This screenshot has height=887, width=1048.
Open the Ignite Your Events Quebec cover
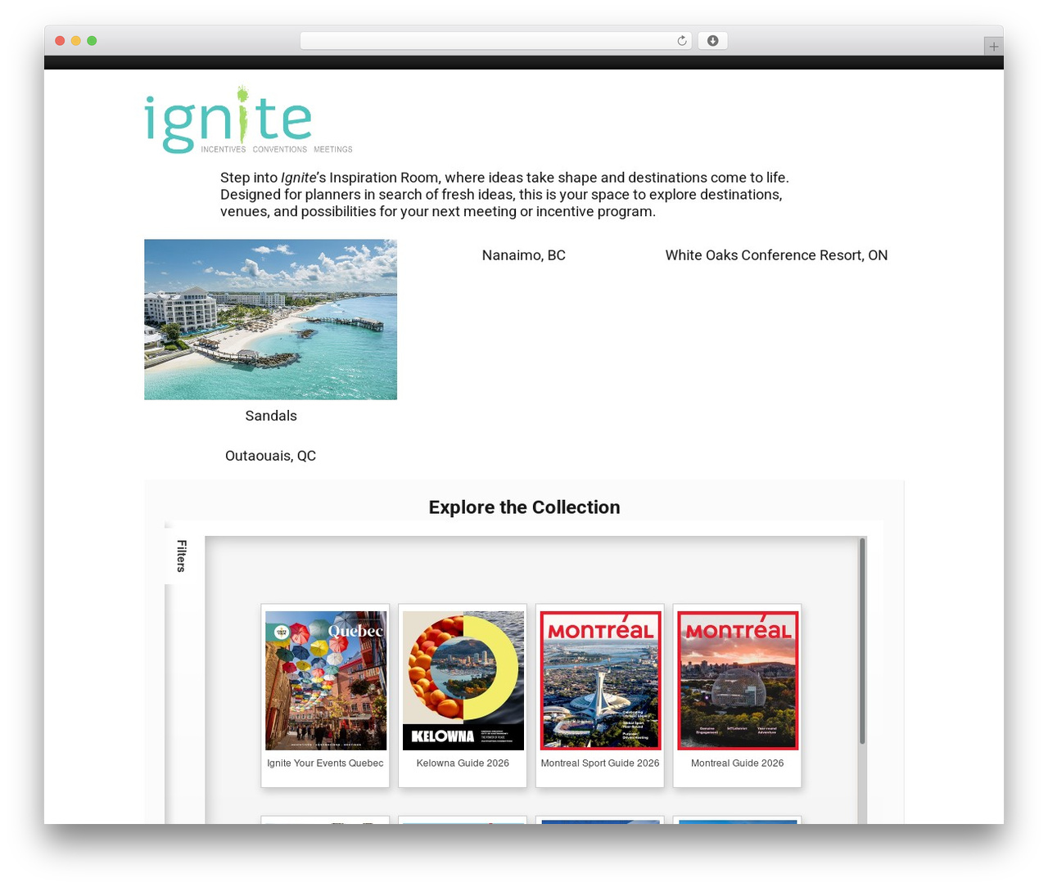(x=325, y=680)
